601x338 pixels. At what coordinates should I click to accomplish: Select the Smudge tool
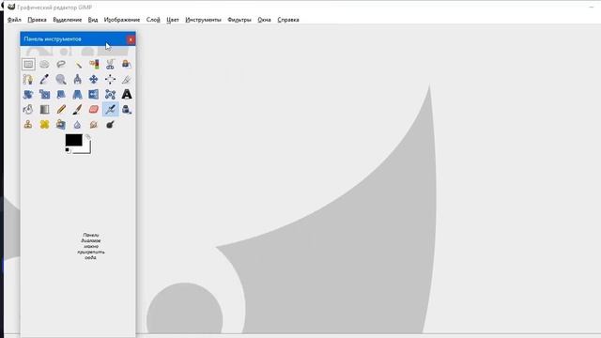click(94, 125)
